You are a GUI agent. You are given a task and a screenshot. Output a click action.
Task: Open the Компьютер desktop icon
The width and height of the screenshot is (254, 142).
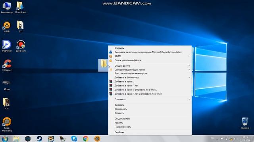tap(7, 7)
